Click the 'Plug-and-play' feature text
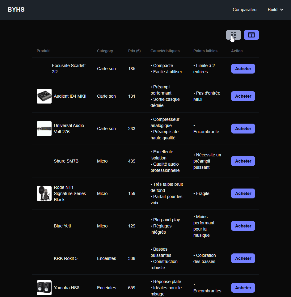 coord(165,220)
